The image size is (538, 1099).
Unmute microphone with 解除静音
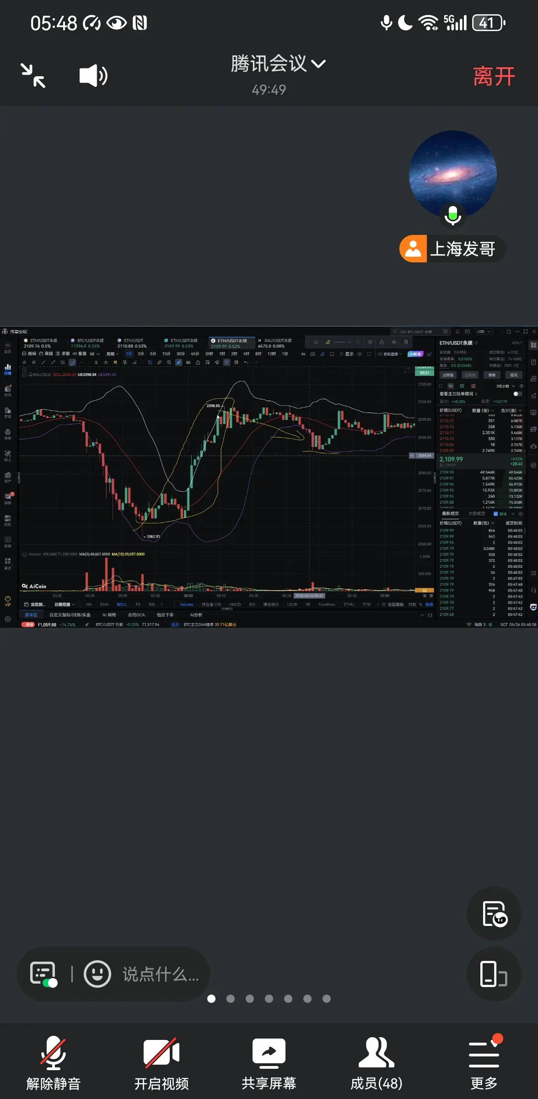tap(54, 1062)
